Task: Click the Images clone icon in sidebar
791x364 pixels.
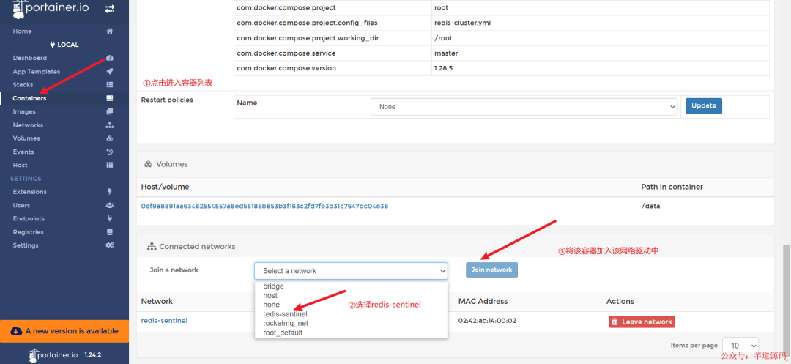Action: [x=109, y=111]
